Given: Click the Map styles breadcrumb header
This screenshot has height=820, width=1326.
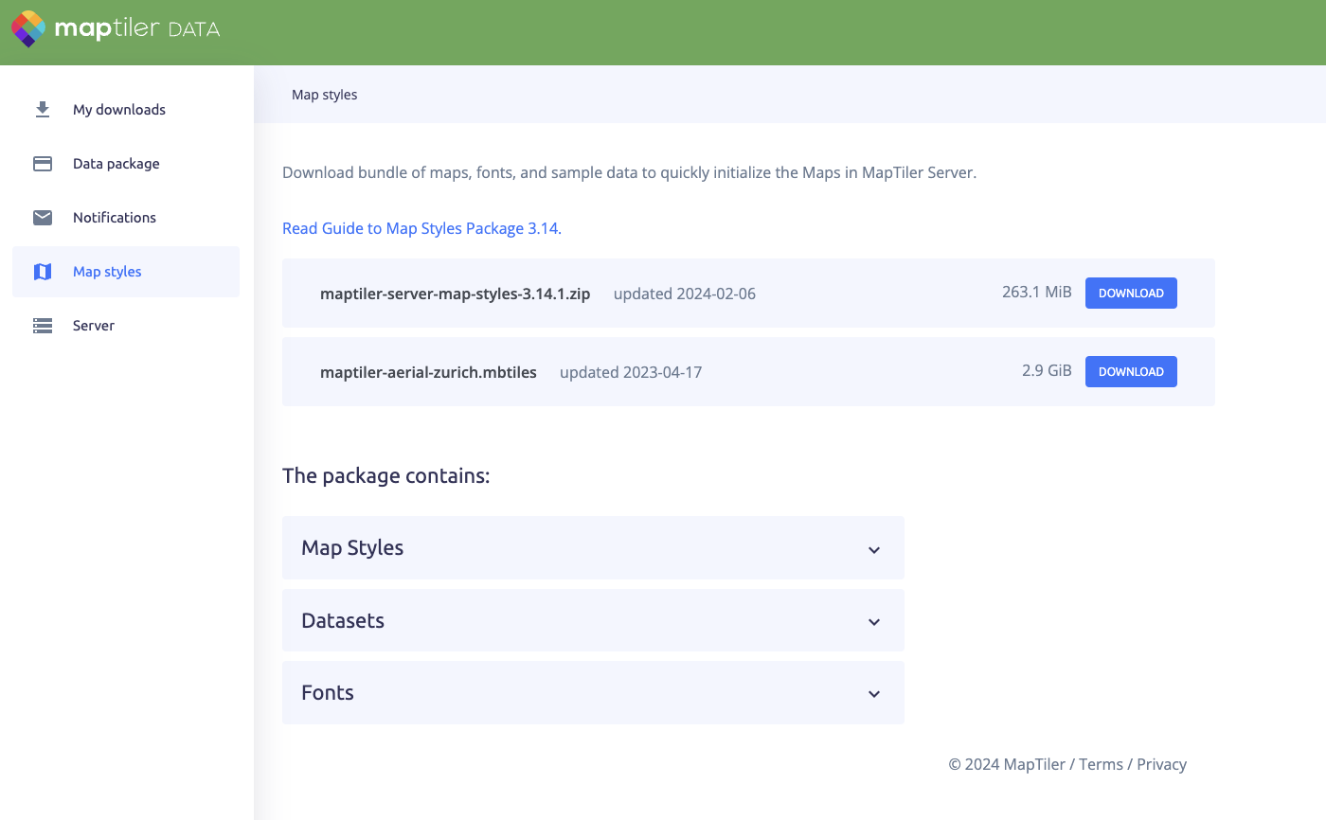Looking at the screenshot, I should [325, 95].
